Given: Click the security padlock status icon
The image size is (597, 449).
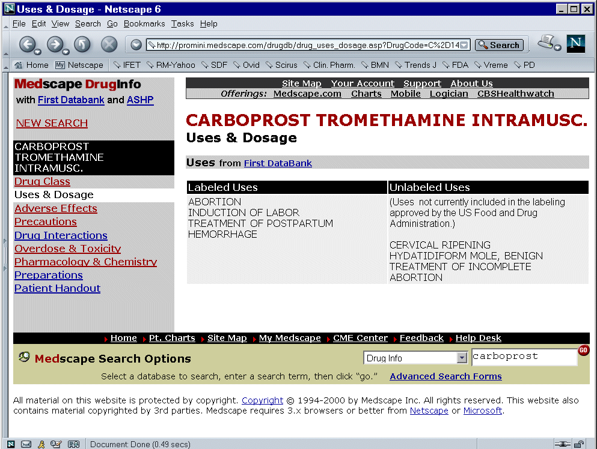Looking at the screenshot, I should [579, 444].
